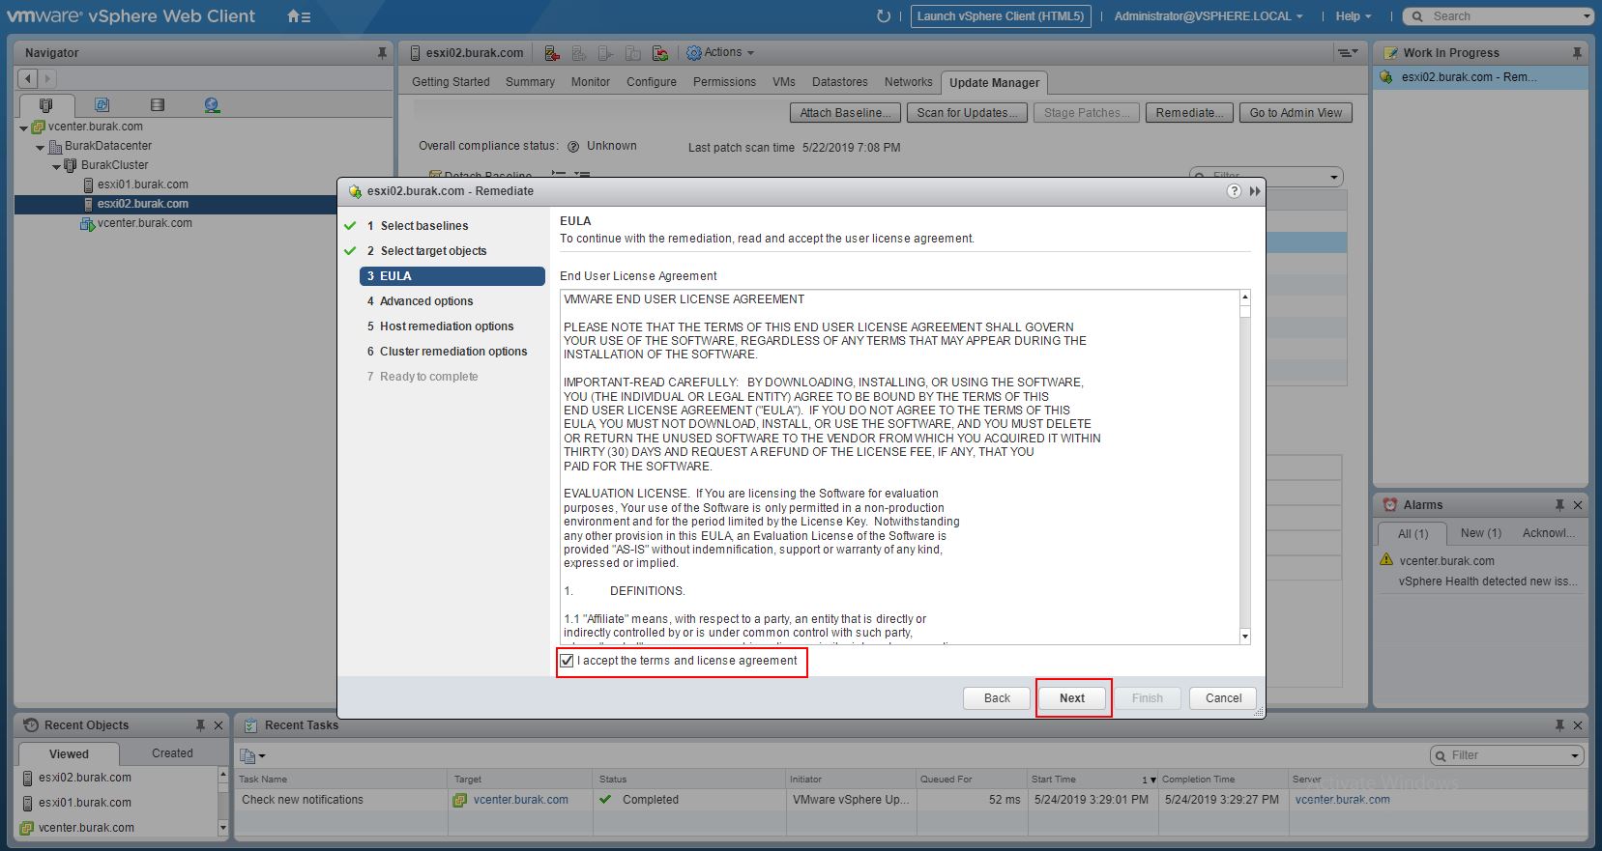Image resolution: width=1602 pixels, height=851 pixels.
Task: Pin the Alarms panel
Action: 1559,505
